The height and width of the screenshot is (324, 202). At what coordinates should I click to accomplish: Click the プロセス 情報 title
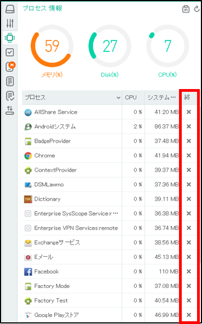[x=43, y=8]
